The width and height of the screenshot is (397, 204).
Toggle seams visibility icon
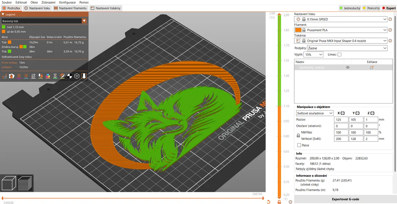click(33, 76)
